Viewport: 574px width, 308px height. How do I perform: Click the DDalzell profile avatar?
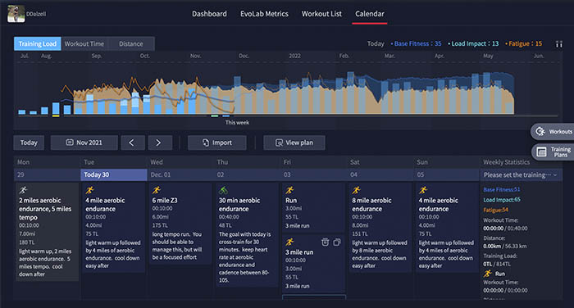16,14
